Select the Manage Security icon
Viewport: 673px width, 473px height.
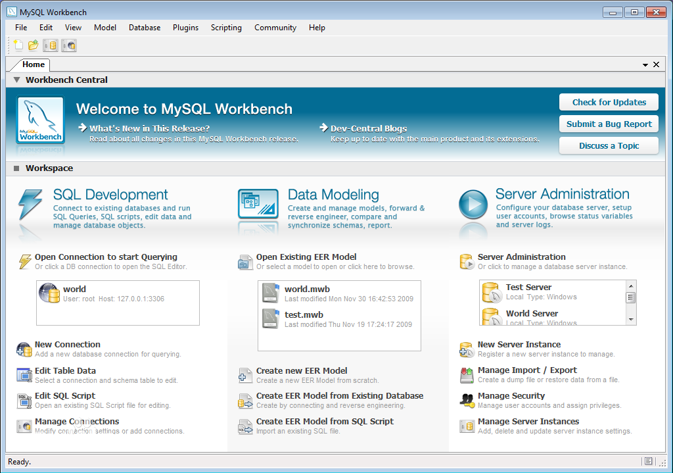tap(469, 400)
